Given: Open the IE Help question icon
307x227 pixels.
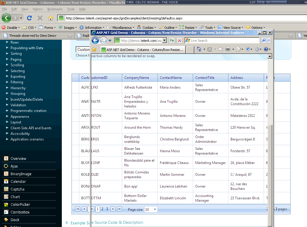Looking at the screenshot, I should coord(266,49).
